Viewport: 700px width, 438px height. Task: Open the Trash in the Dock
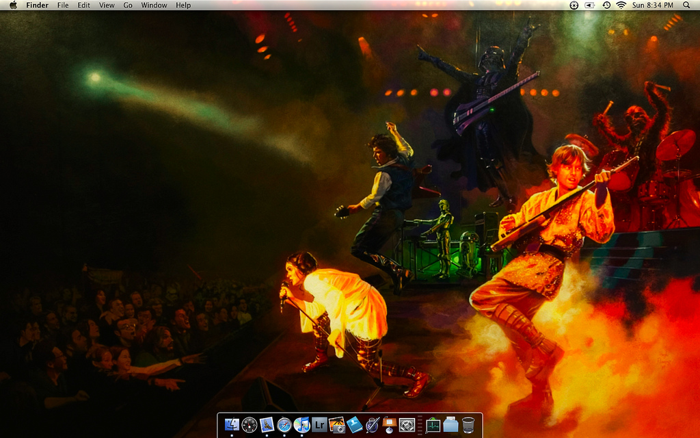coord(468,424)
